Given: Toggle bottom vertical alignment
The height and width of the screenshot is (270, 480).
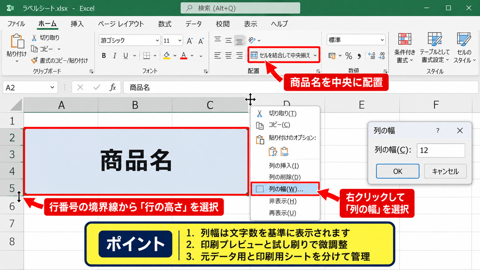Looking at the screenshot, I should [239, 40].
